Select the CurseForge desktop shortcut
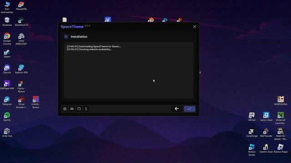This screenshot has height=163, width=291. point(252,133)
